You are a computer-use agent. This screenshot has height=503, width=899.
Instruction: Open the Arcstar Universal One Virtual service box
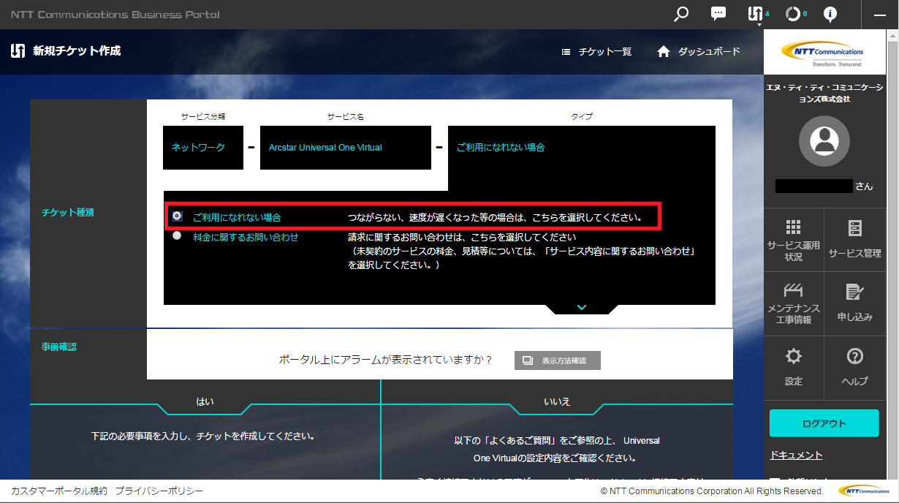point(346,148)
